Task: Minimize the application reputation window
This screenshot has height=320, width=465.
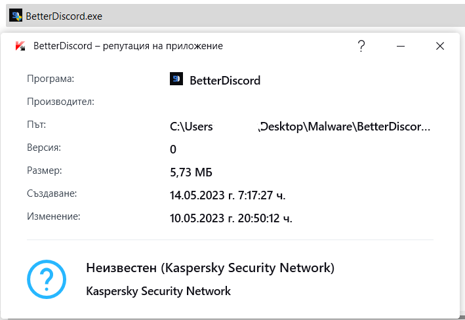Action: coord(401,47)
